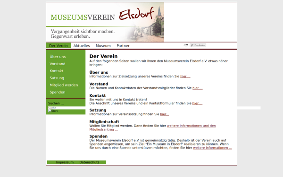The height and width of the screenshot is (177, 283).
Task: Follow the 'hier ...' link under Über uns
Action: [x=185, y=76]
